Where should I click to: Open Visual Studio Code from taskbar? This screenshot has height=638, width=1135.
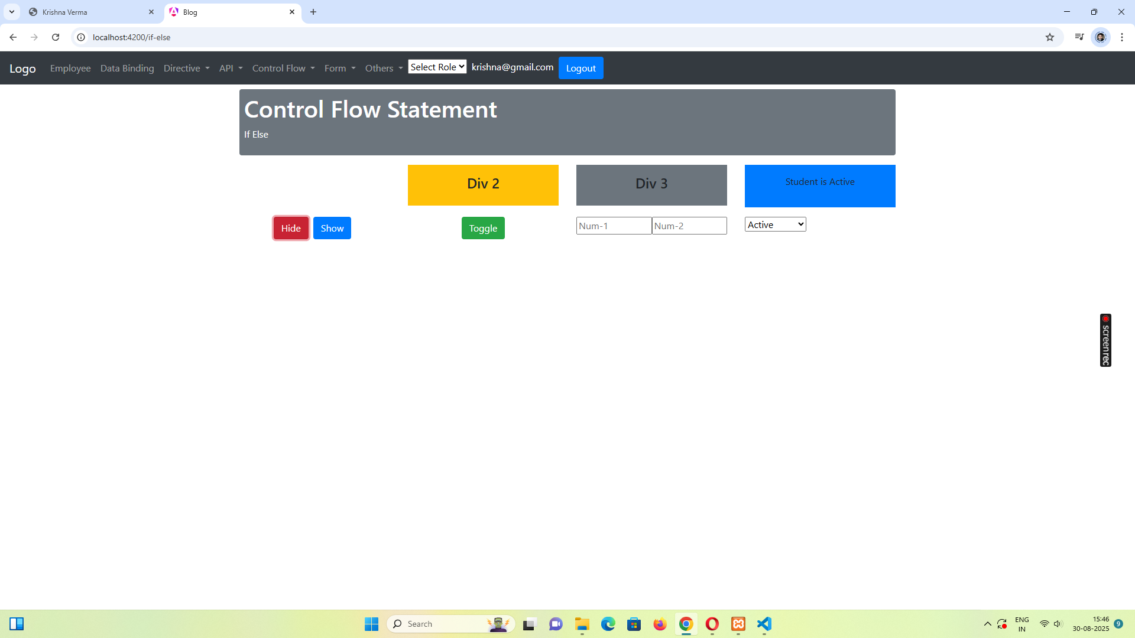click(764, 624)
